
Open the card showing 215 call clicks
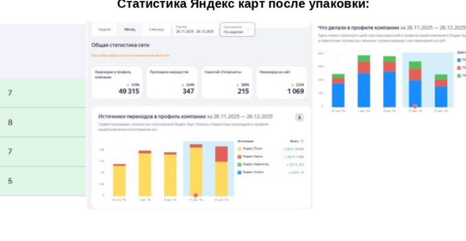[x=227, y=83]
